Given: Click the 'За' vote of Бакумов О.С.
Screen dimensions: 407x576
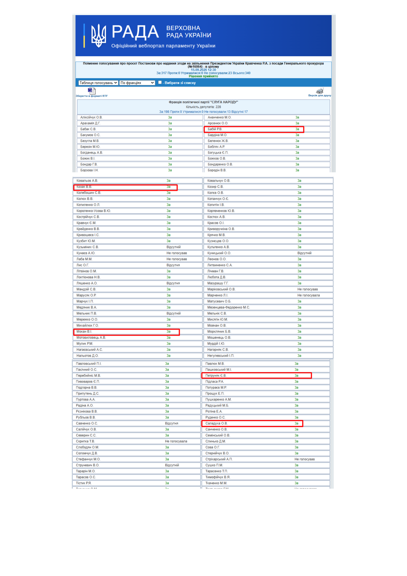Looking at the screenshot, I should click(x=170, y=135).
